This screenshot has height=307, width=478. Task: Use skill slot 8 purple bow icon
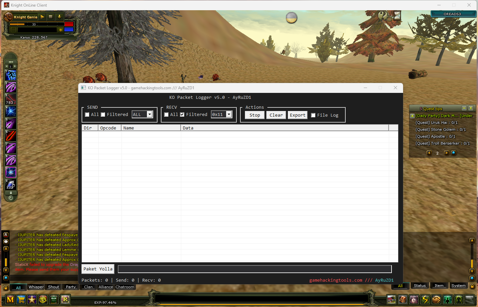pyautogui.click(x=11, y=160)
